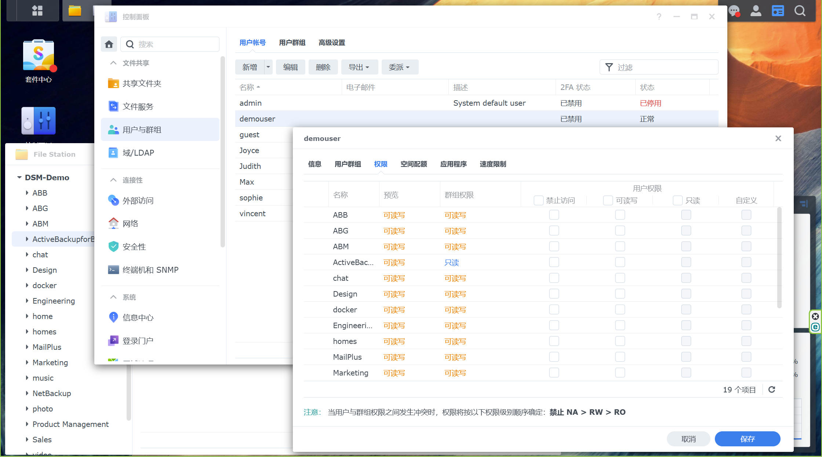Viewport: 822px width, 457px height.
Task: Click the notifications chat bubble icon
Action: (734, 11)
